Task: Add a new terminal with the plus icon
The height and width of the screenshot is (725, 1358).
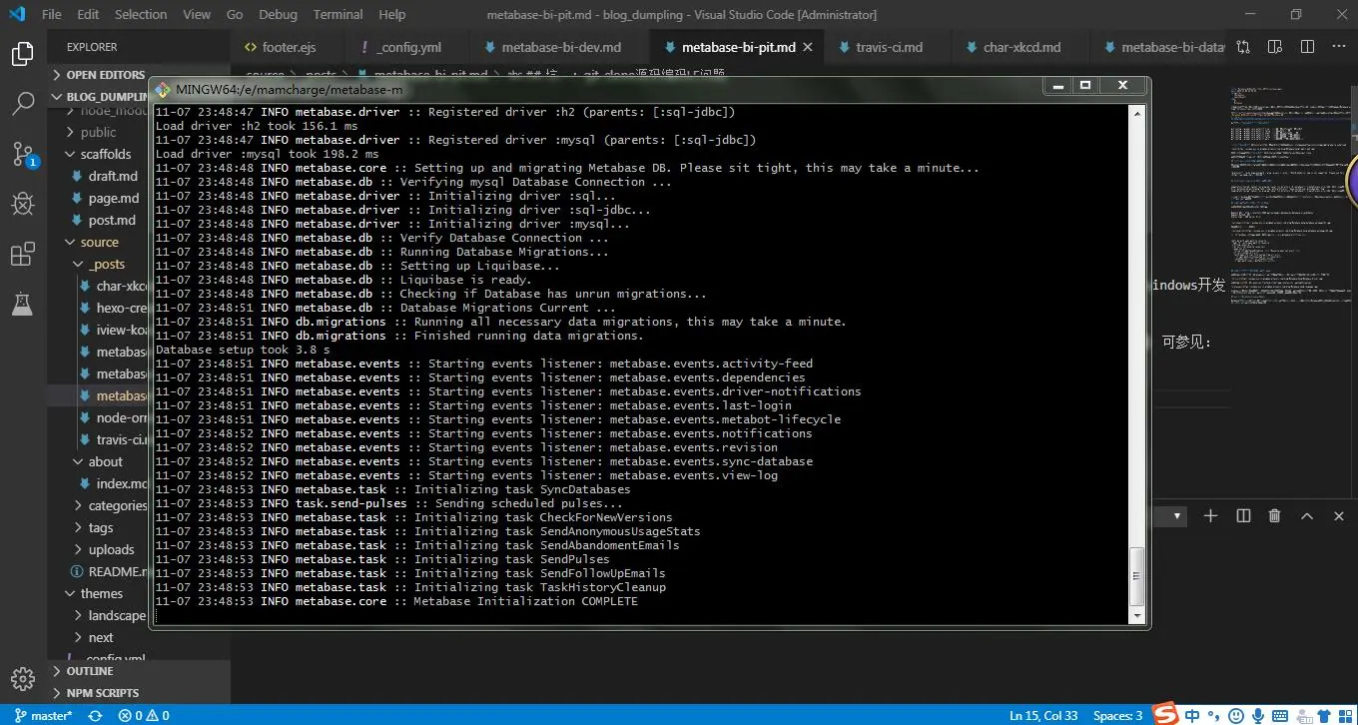Action: click(x=1210, y=515)
